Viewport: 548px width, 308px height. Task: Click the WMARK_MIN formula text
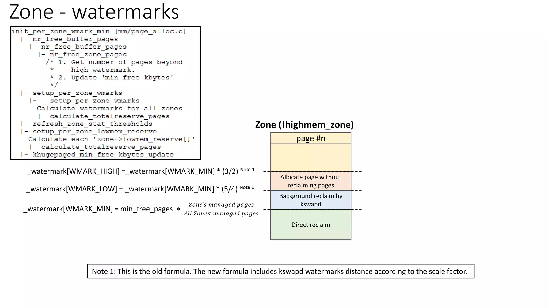pos(98,209)
